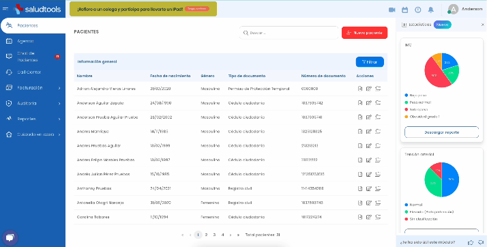This screenshot has width=487, height=247.
Task: Open clinical record icon for Adrian Alejandro row
Action: tap(360, 89)
